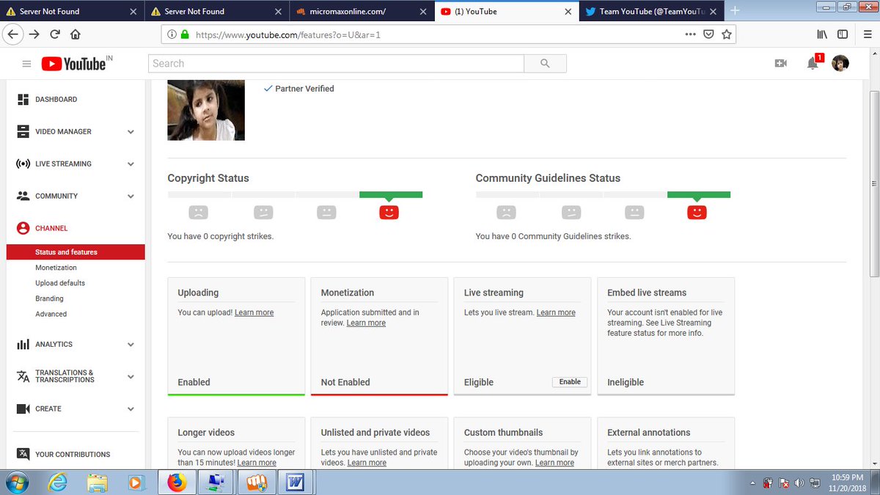
Task: Launch Internet Explorer from taskbar
Action: point(59,483)
